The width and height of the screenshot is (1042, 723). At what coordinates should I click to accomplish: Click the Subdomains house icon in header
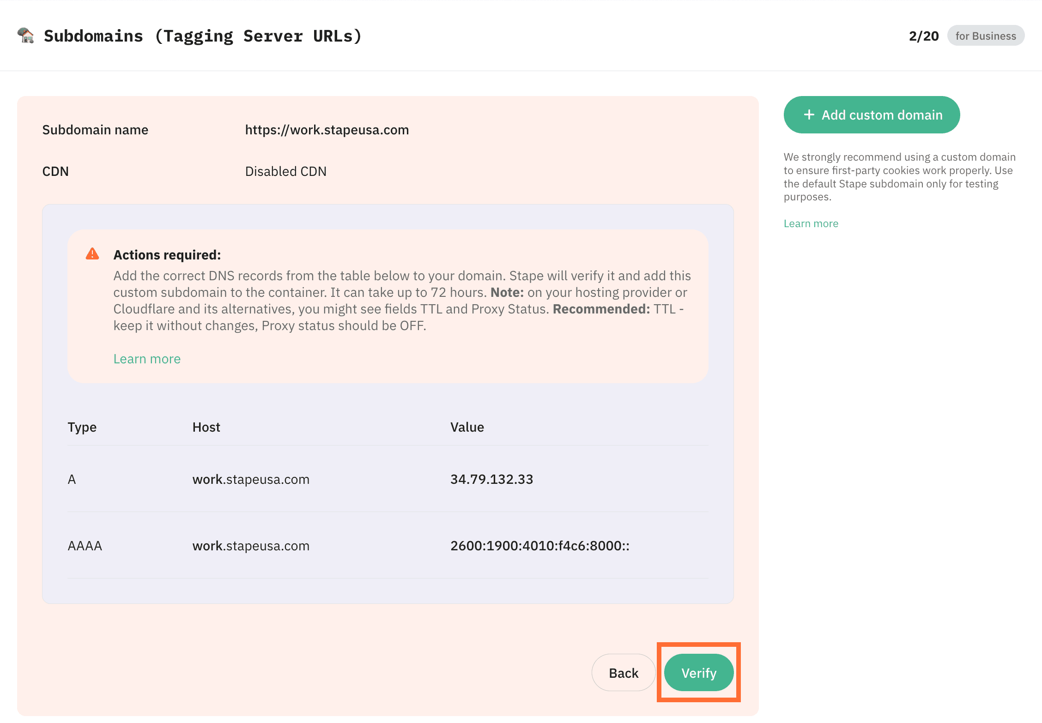tap(26, 36)
